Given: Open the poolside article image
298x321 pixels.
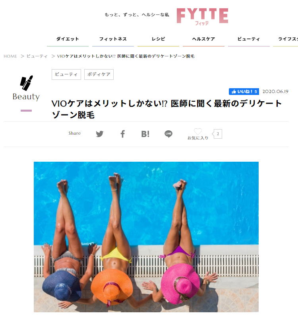Looking at the screenshot, I should [146, 237].
